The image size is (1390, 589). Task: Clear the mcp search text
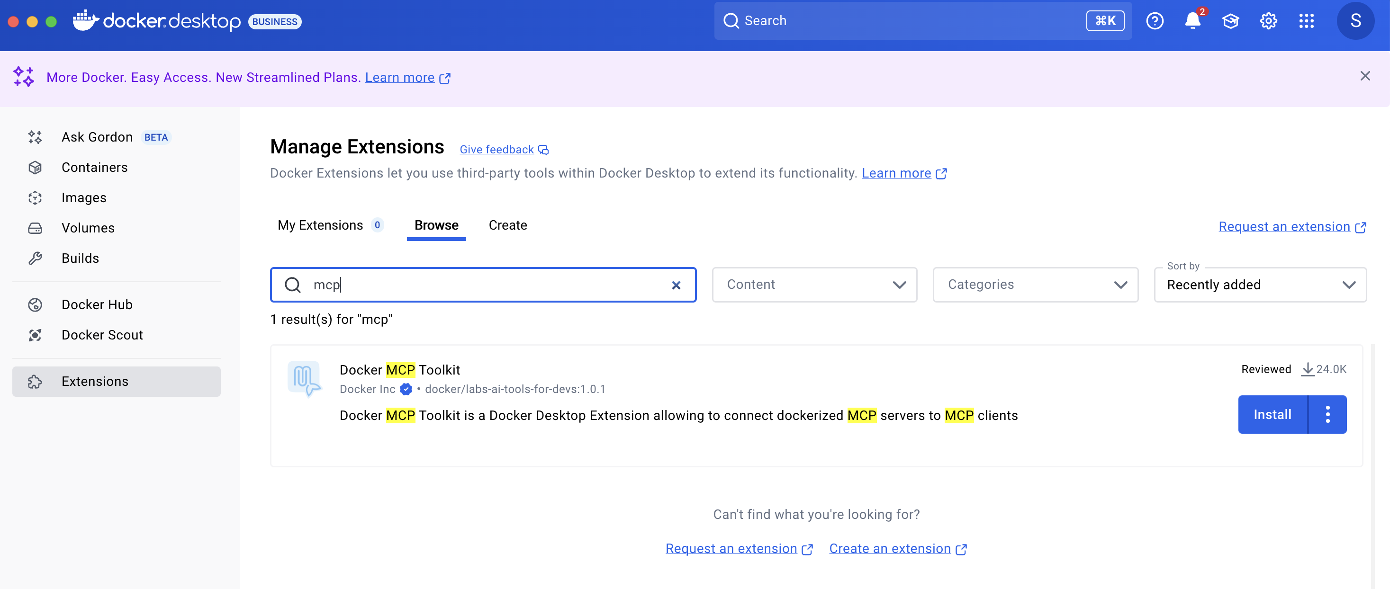pos(676,285)
